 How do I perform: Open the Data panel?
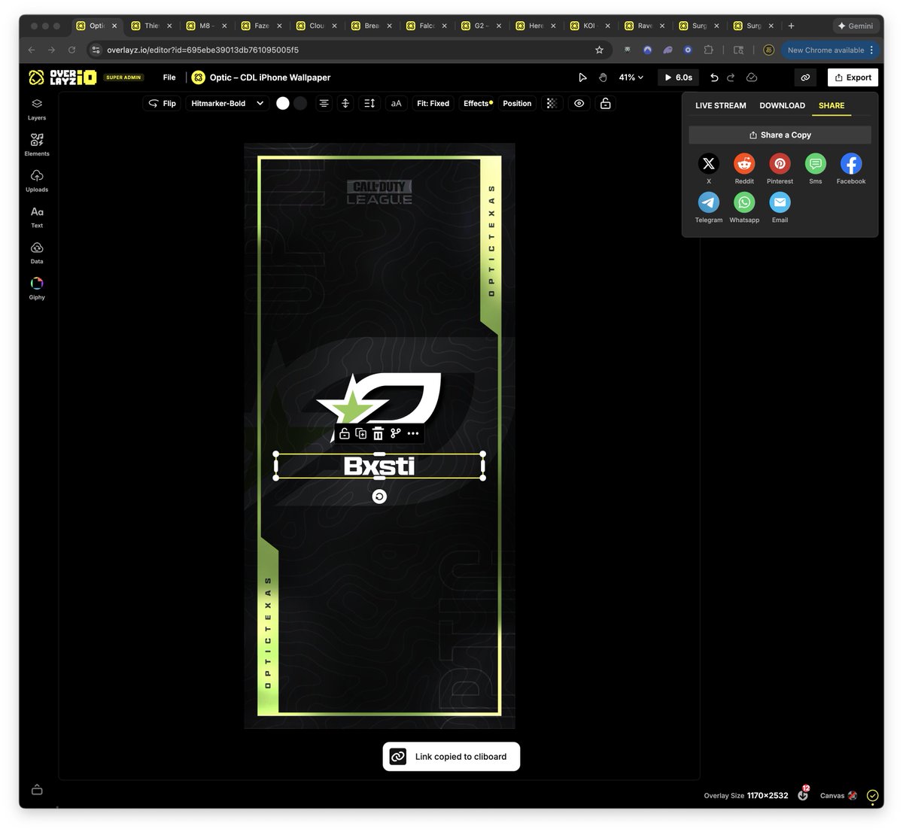[x=37, y=253]
